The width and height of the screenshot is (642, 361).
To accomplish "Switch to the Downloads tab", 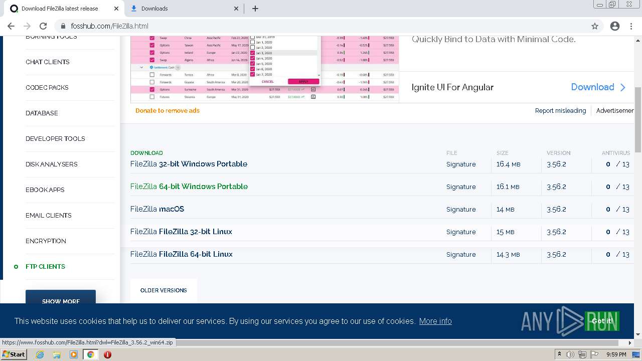I will pos(184,9).
